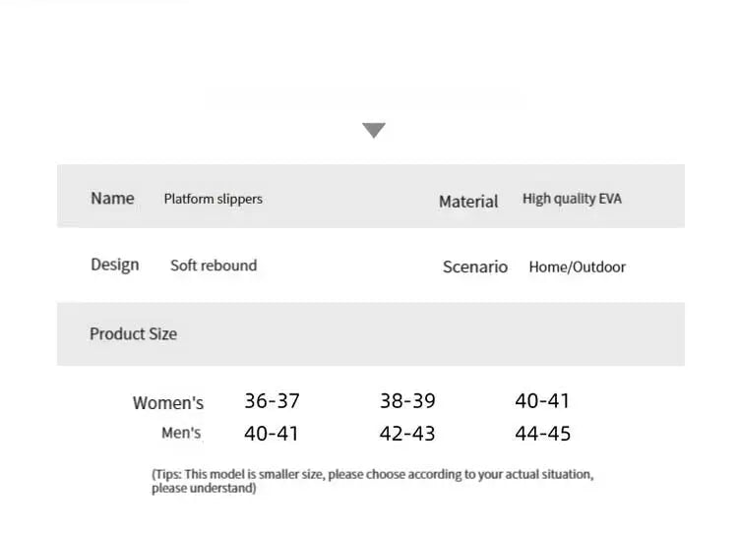Screen dimensions: 738x535
Task: Select the Scenario label
Action: coord(475,267)
